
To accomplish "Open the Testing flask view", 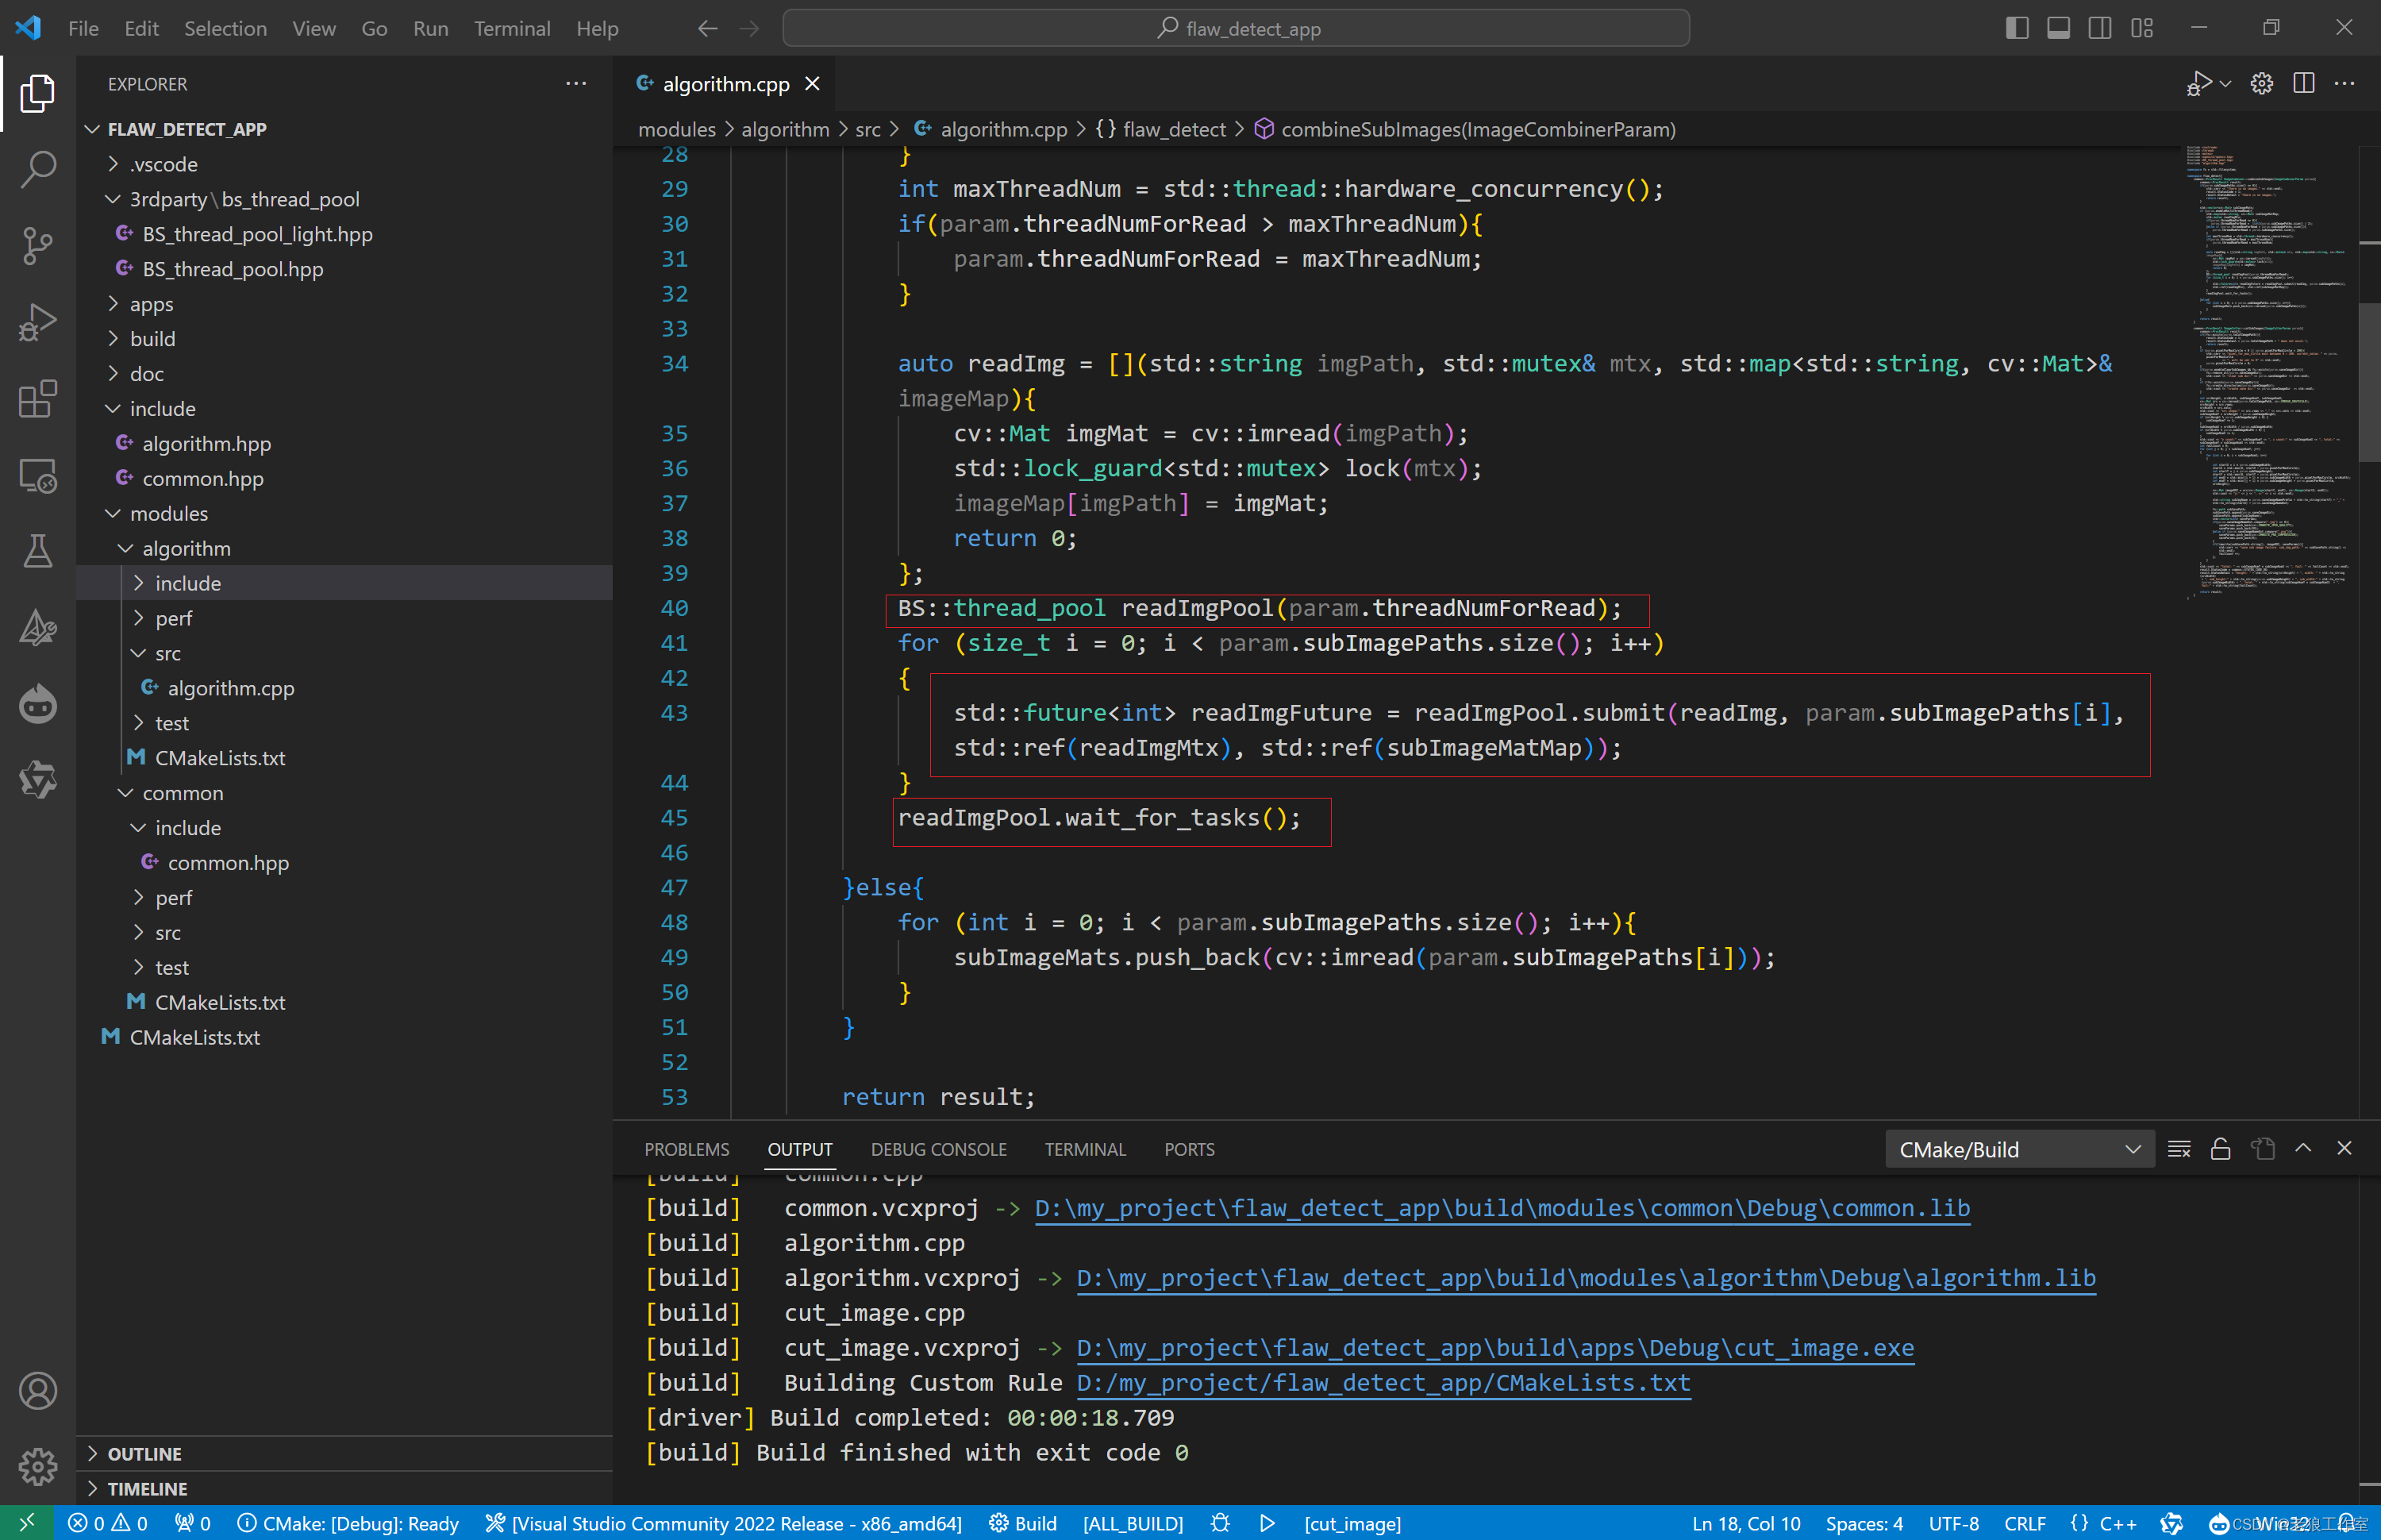I will pos(37,551).
